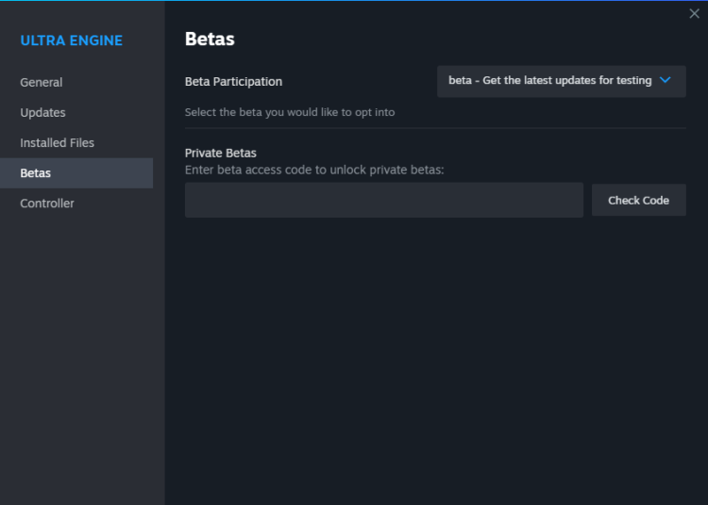The width and height of the screenshot is (708, 505).
Task: Click the divider line above Private Betas
Action: tap(435, 128)
